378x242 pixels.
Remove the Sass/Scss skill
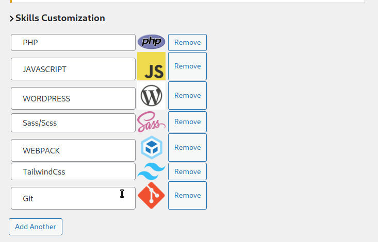[187, 122]
